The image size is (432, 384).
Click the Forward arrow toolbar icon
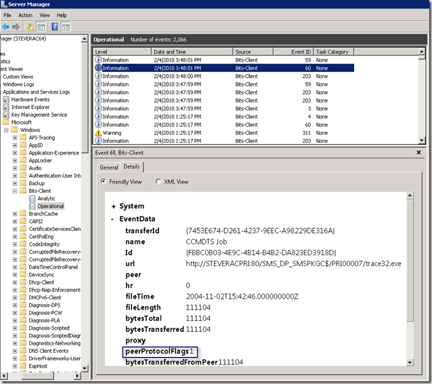coord(15,26)
